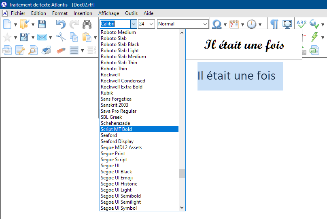This screenshot has width=327, height=219.
Task: Undo the last action
Action: pyautogui.click(x=61, y=24)
